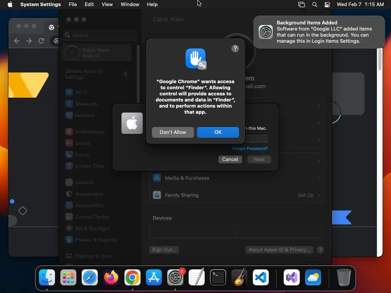391x293 pixels.
Task: Open the Help menu
Action: pyautogui.click(x=152, y=4)
